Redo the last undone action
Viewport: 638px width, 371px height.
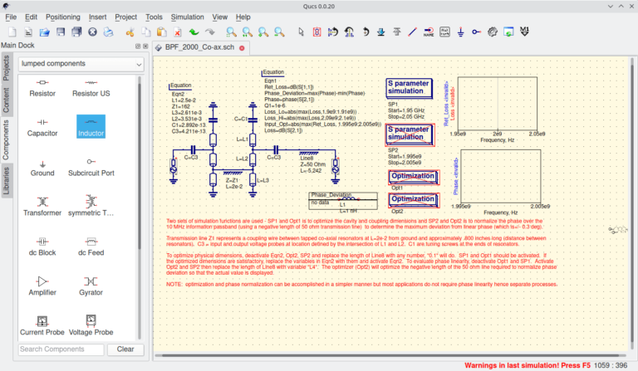(x=209, y=32)
